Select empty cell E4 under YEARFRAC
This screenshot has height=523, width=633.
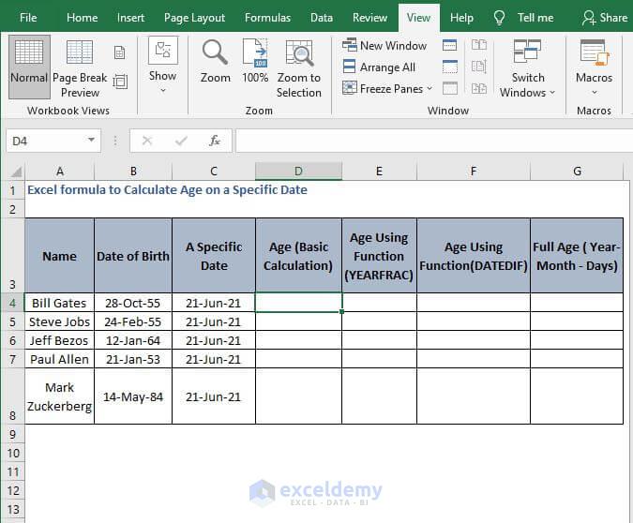coord(379,303)
